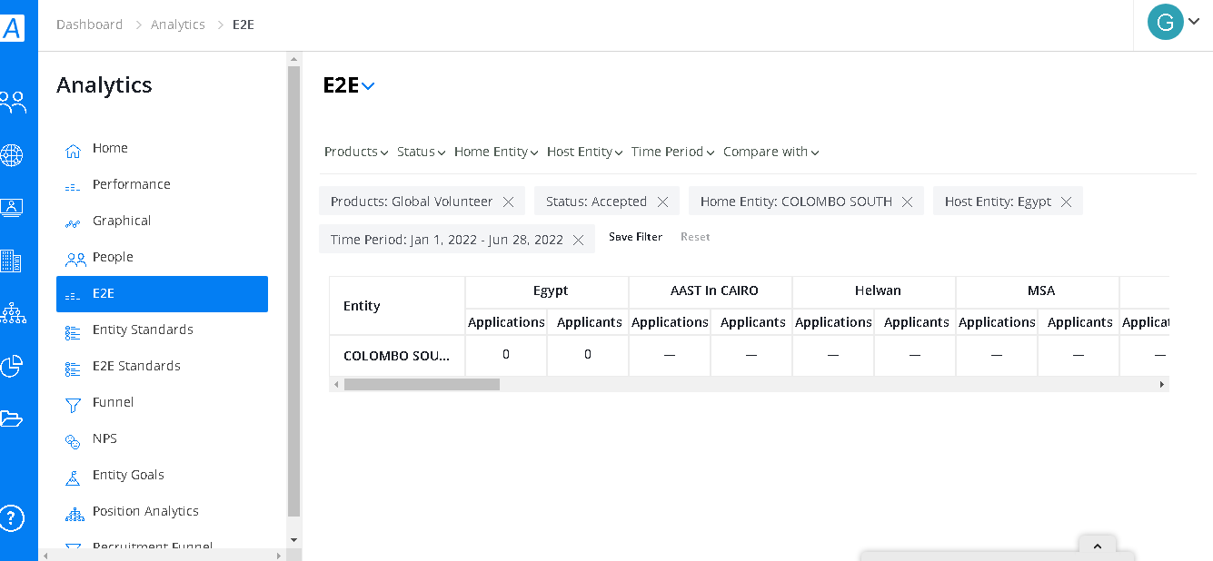The image size is (1213, 561).
Task: Remove the Status: Accepted filter chip
Action: (662, 202)
